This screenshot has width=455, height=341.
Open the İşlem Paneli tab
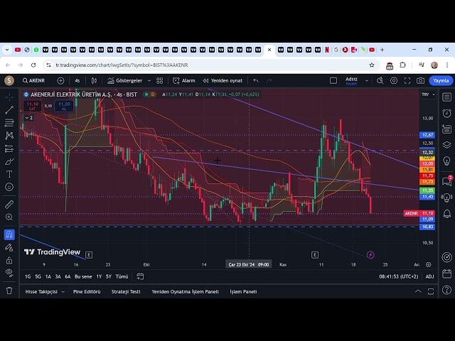[243, 292]
